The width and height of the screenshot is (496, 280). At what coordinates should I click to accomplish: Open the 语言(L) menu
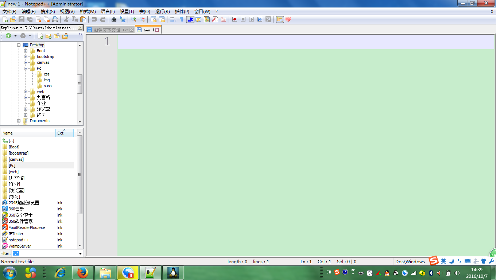point(108,12)
